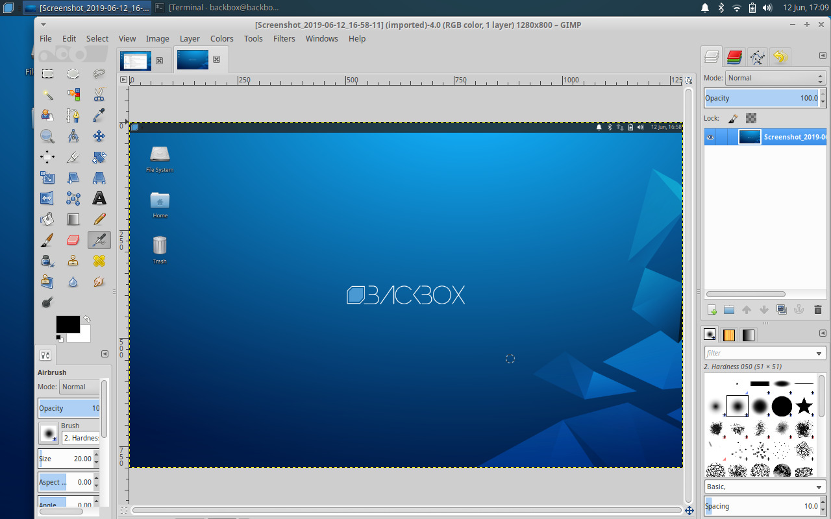Choose the Blend gradient tool
This screenshot has height=519, width=831.
73,219
